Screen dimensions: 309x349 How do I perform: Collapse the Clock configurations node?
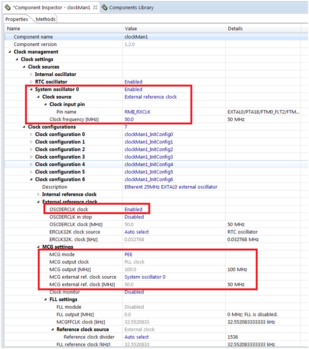click(x=24, y=127)
